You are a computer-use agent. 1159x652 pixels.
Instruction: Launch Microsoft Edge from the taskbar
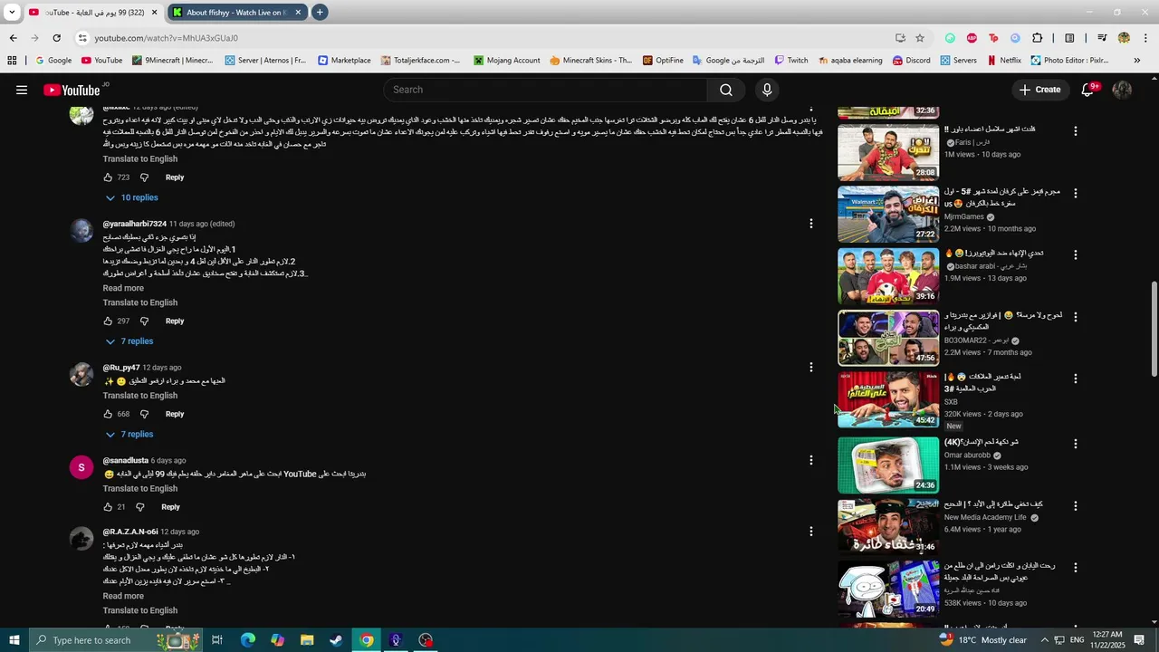247,640
